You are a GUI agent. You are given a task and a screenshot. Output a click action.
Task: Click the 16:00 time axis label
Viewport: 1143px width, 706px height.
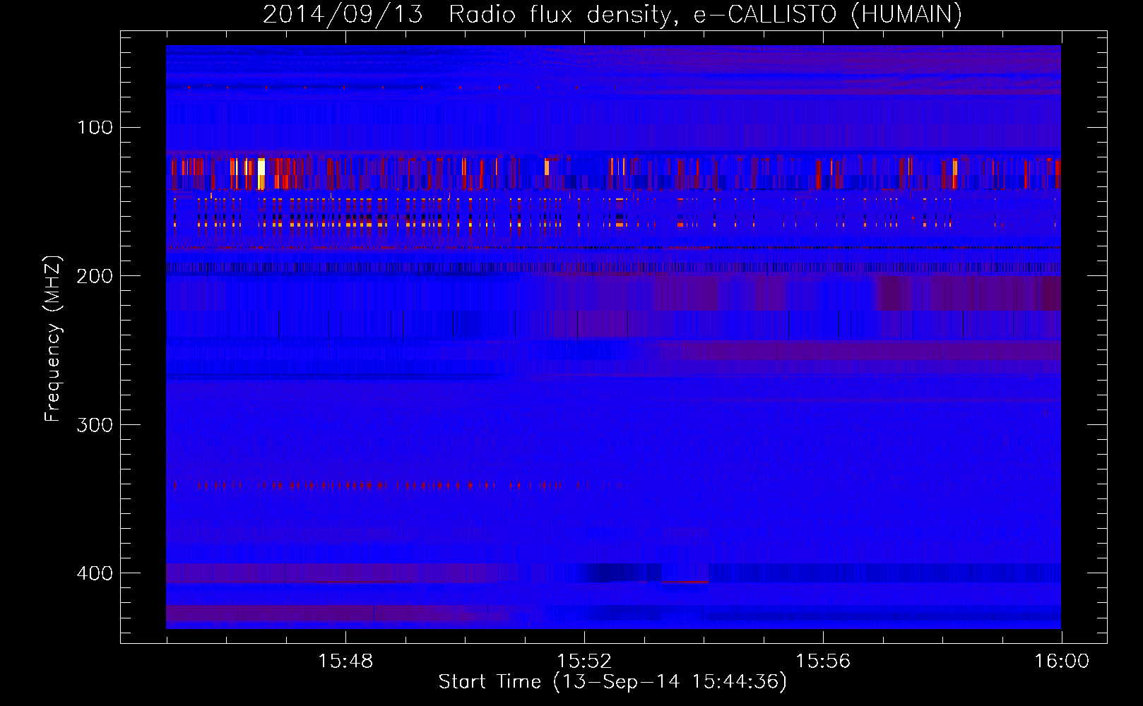1062,662
